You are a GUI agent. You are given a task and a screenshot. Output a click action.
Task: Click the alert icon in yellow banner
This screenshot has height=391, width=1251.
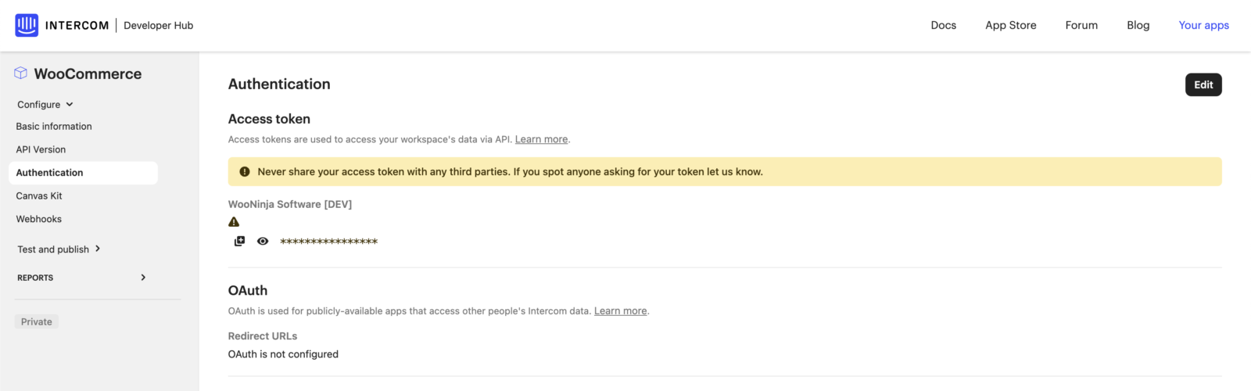coord(245,172)
